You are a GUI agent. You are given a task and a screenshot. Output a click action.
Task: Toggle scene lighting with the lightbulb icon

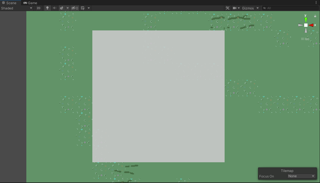pos(47,8)
